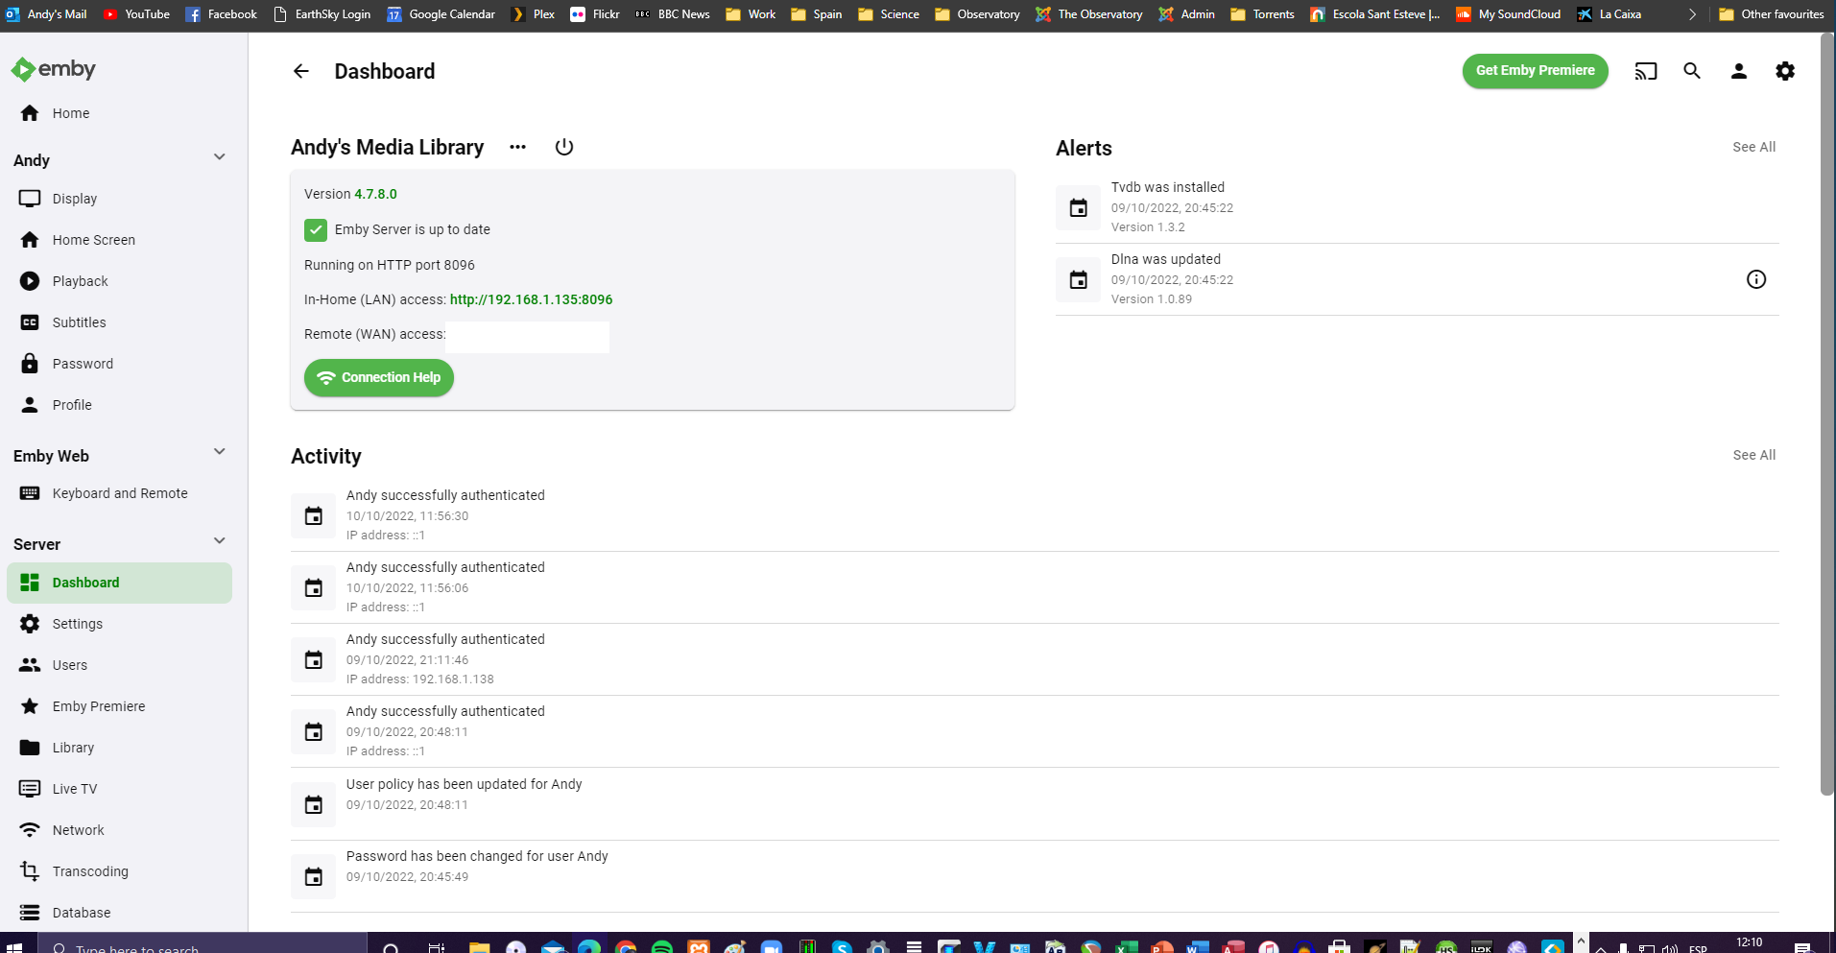Open search with the magnifier icon

coord(1692,71)
